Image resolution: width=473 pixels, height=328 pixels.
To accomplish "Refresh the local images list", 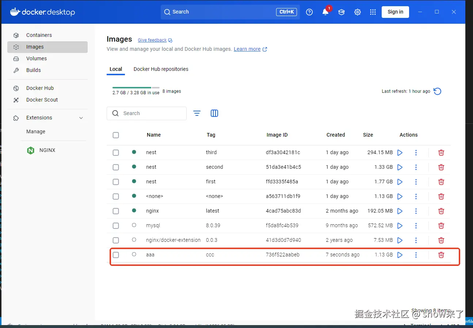I will click(437, 91).
